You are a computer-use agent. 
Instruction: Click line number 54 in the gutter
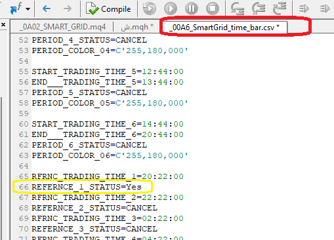point(24,61)
